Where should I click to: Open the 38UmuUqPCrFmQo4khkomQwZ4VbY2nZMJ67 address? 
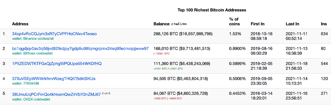point(56,94)
